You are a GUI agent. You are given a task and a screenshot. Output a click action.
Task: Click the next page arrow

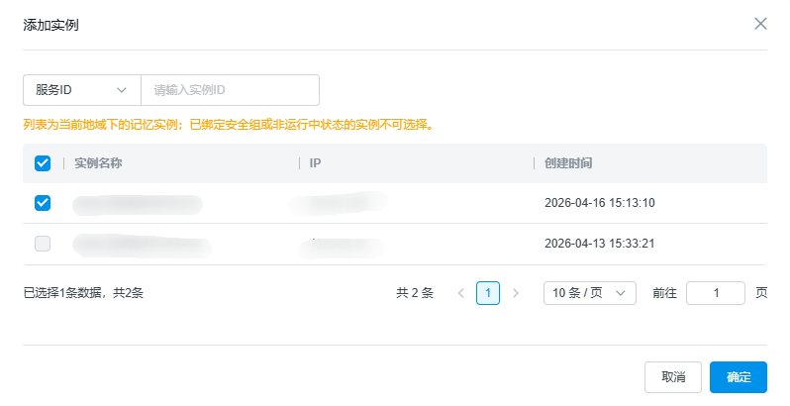515,293
